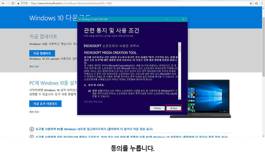This screenshot has width=265, height=158.
Task: Click the 거부(D) decline button
Action: pyautogui.click(x=157, y=108)
